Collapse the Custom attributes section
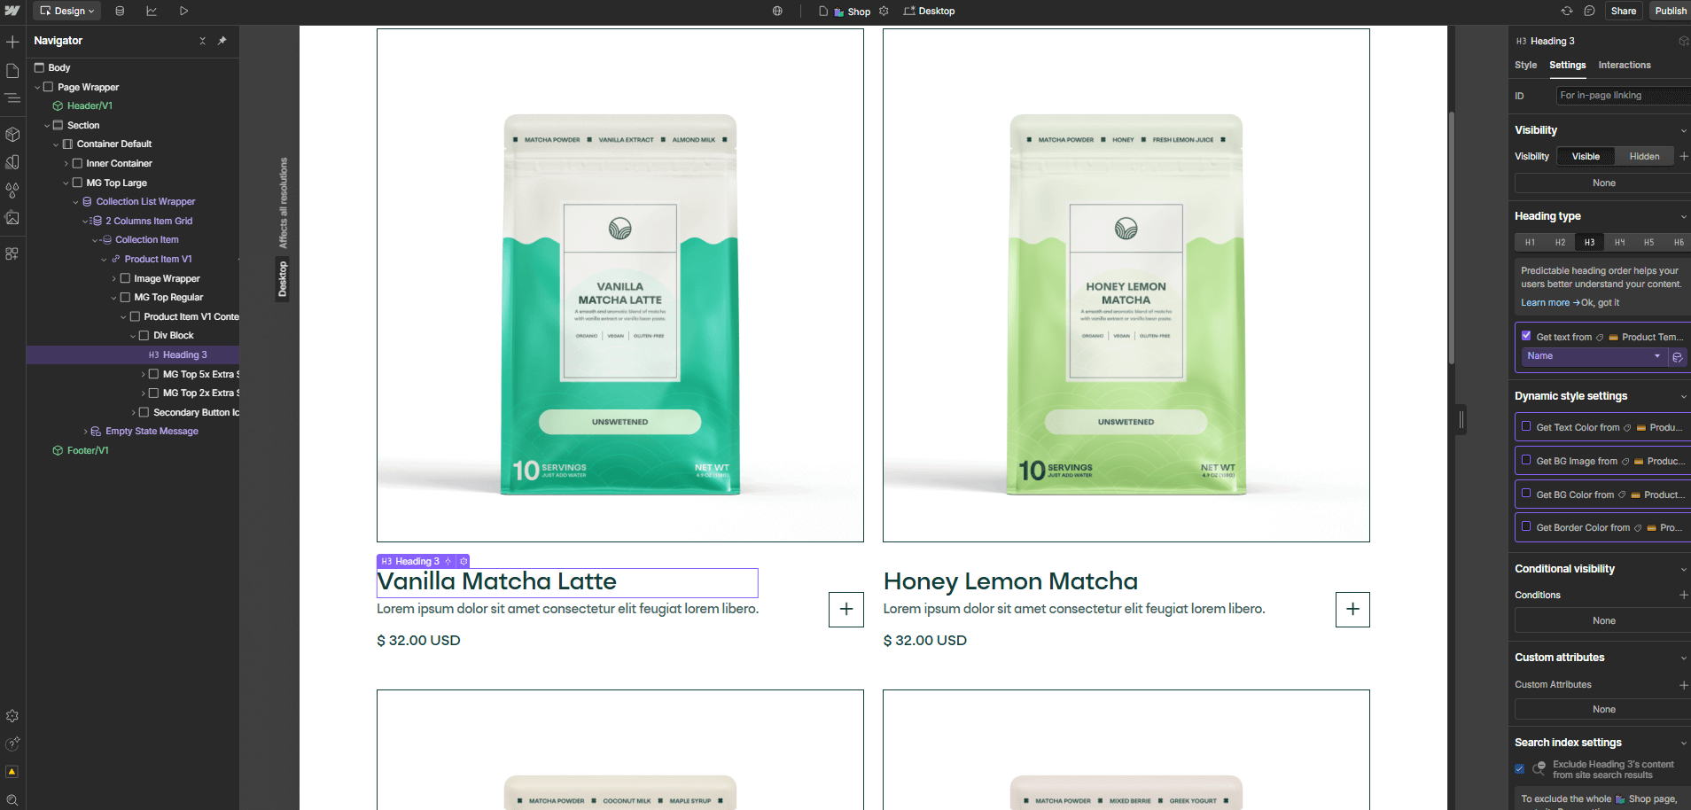 1683,658
